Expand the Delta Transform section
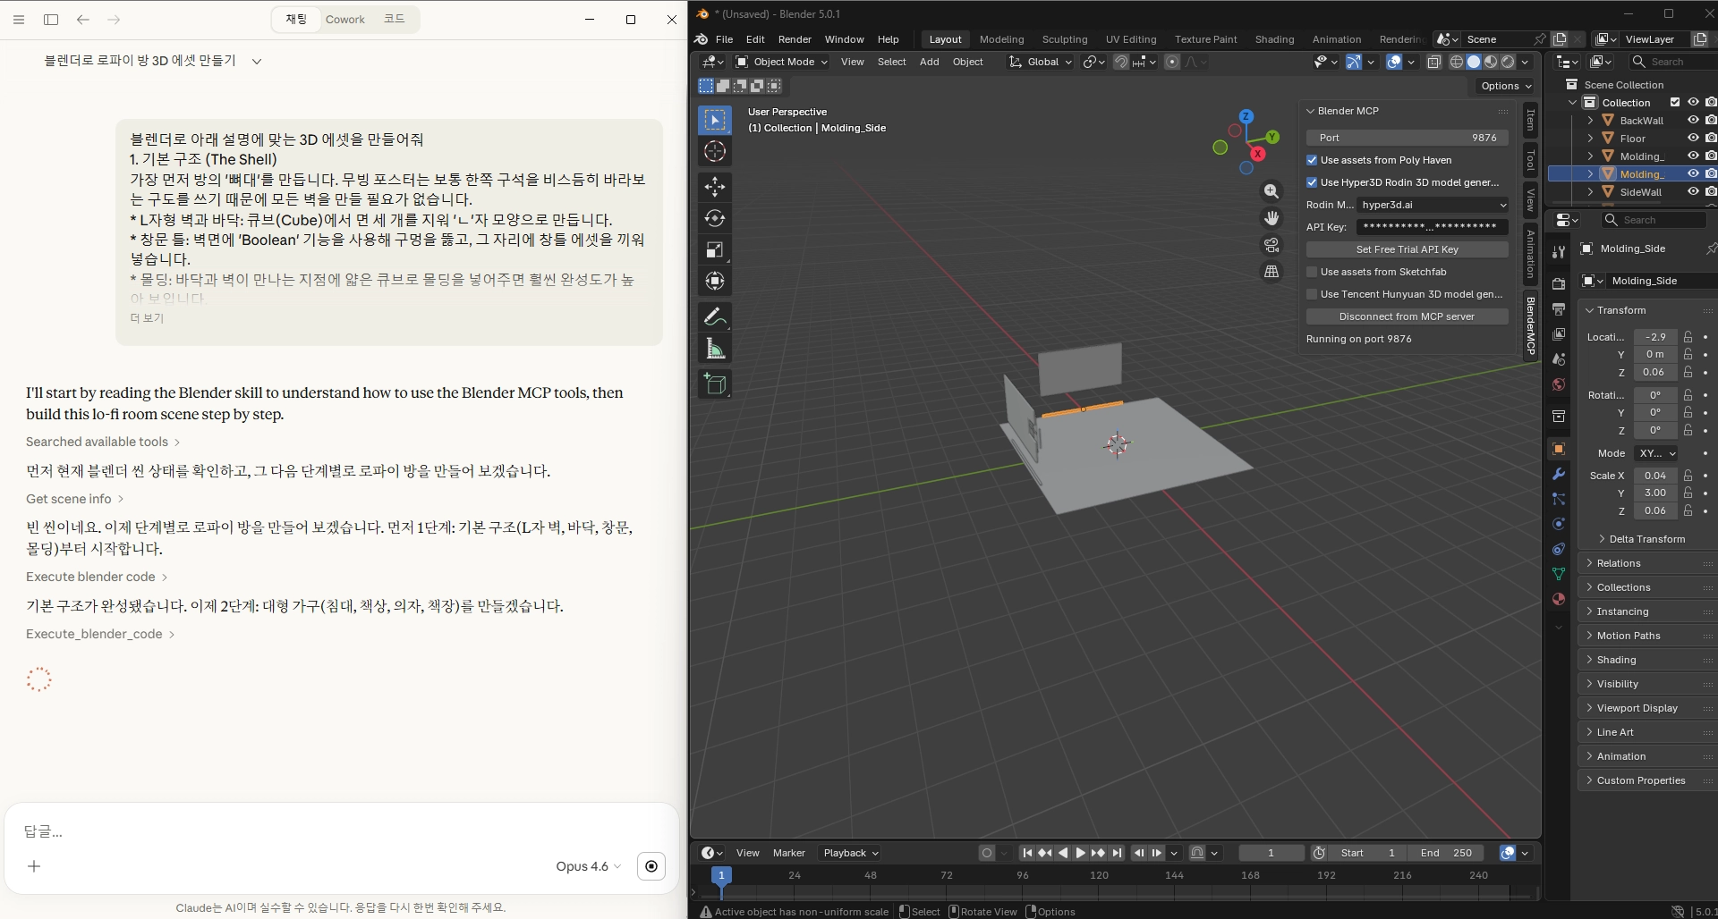The height and width of the screenshot is (919, 1718). tap(1646, 539)
